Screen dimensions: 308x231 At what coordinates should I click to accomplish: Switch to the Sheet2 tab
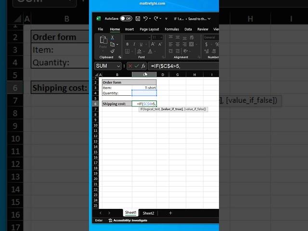pyautogui.click(x=148, y=213)
